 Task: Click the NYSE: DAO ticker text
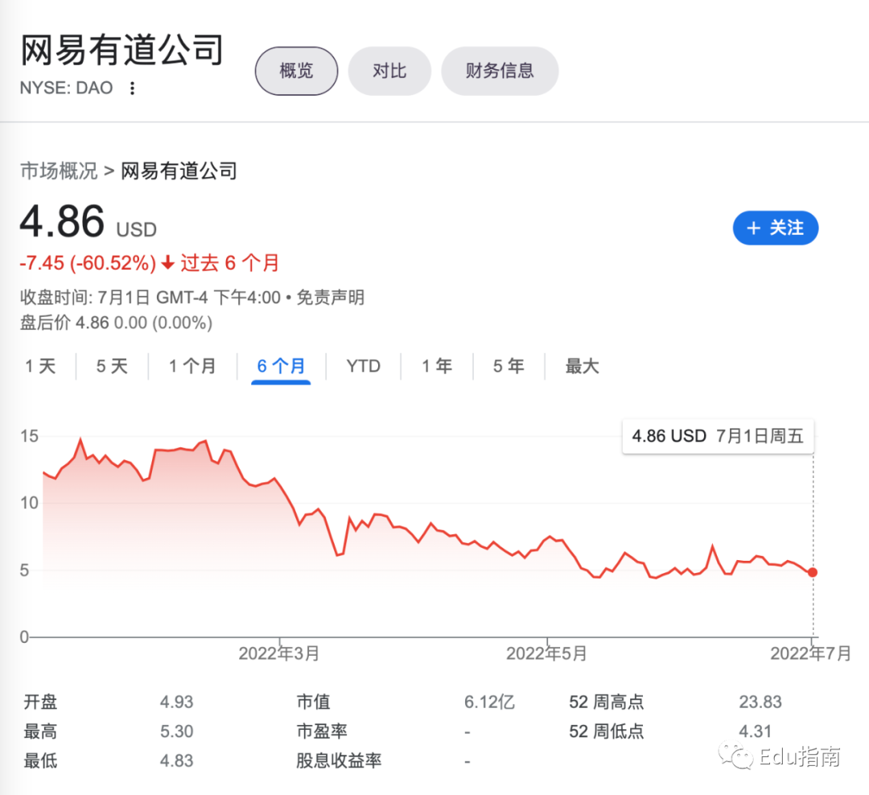(x=67, y=89)
